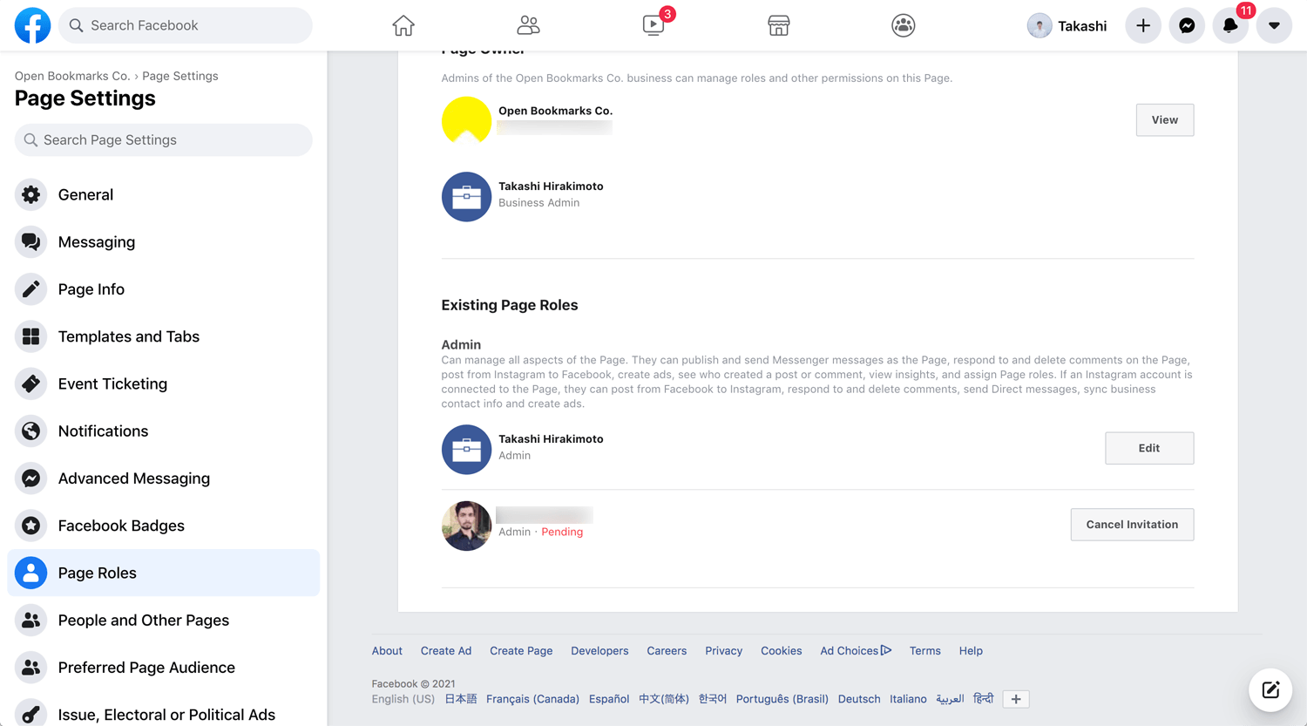Open General settings gear icon
Image resolution: width=1307 pixels, height=726 pixels.
click(x=30, y=194)
